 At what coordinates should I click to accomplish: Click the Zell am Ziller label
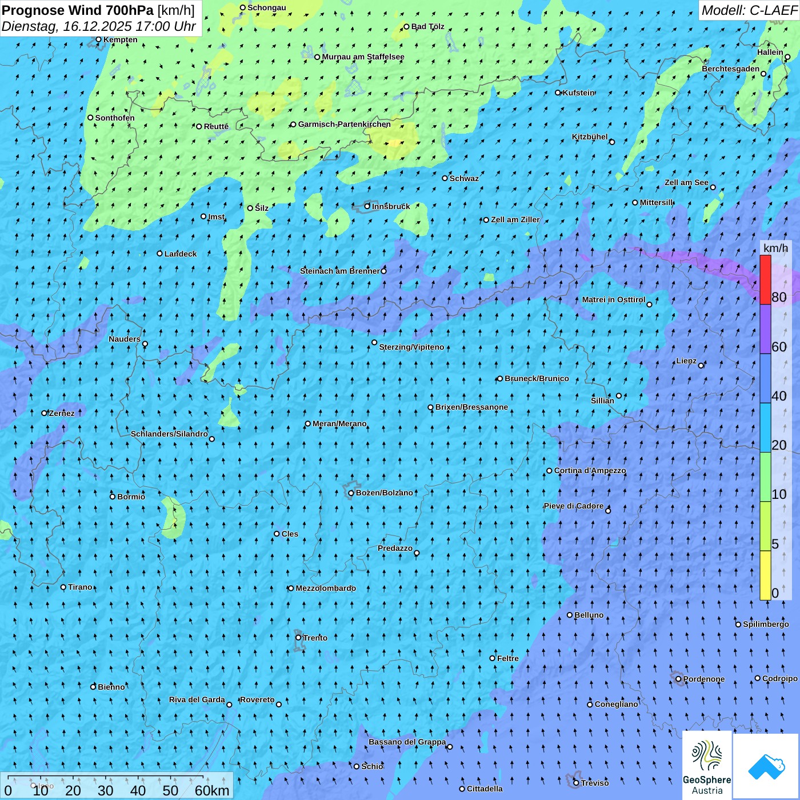pyautogui.click(x=515, y=219)
